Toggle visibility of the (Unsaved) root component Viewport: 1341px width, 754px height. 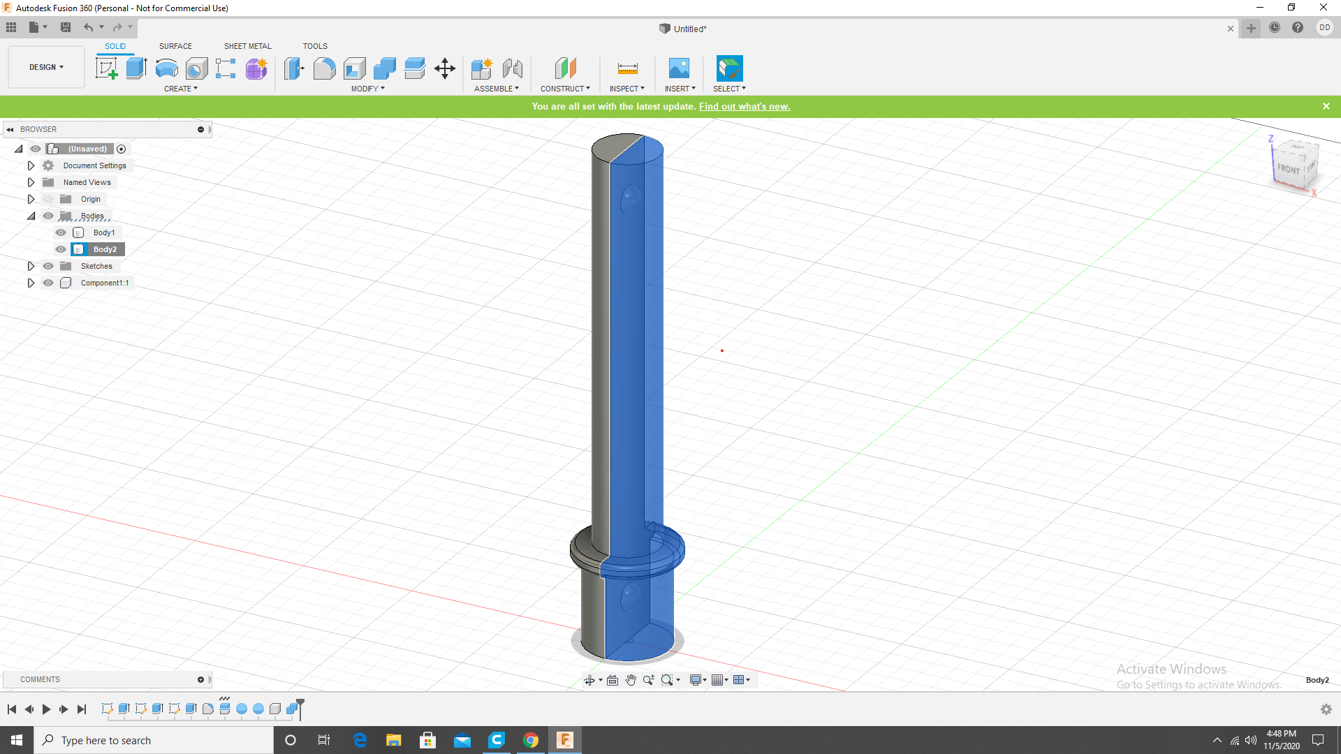(36, 149)
